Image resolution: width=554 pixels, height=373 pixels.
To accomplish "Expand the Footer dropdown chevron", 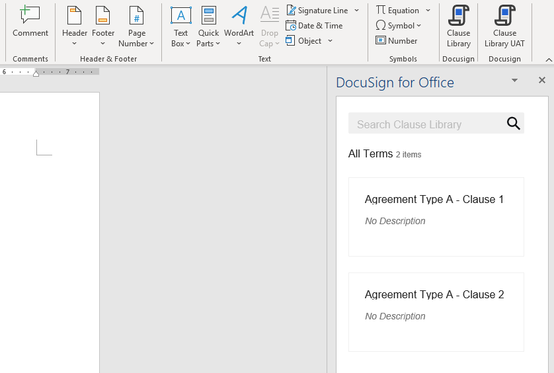I will click(x=103, y=44).
